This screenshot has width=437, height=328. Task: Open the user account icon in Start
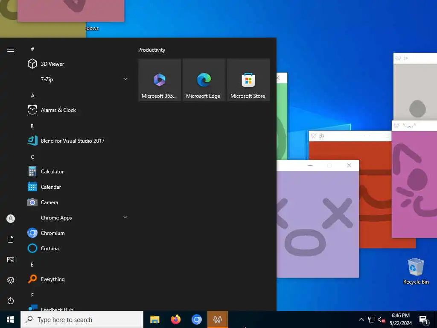(11, 218)
